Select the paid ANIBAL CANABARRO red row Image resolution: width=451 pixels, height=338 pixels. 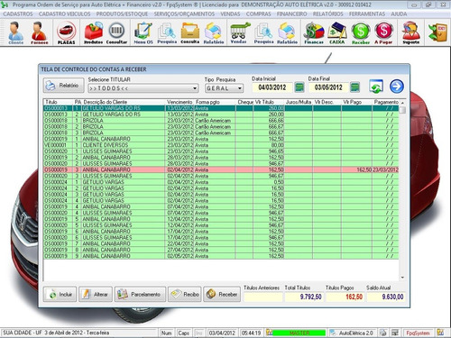pyautogui.click(x=221, y=169)
